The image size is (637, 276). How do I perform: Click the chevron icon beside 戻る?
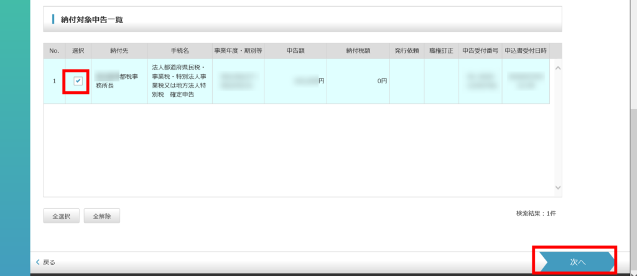(38, 262)
